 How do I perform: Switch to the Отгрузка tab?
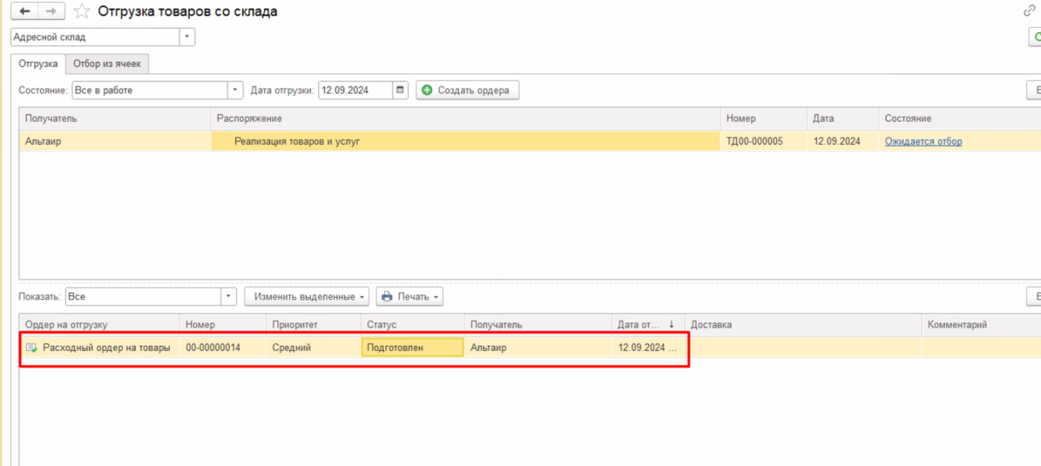[x=38, y=64]
